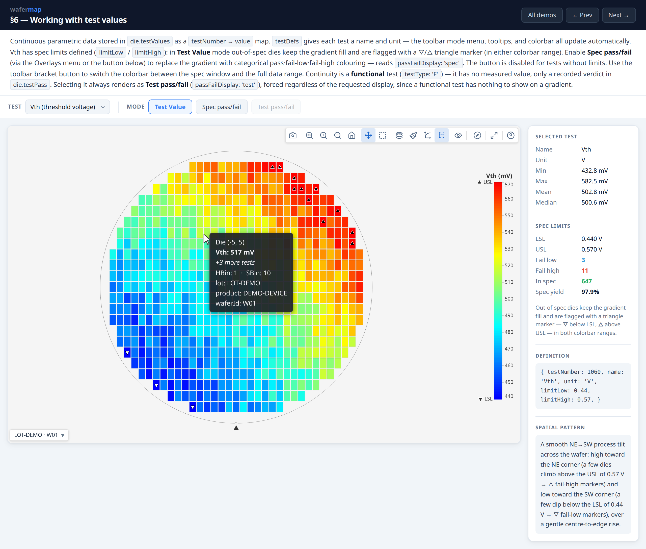
Task: Click the Mean value 502.8 mV
Action: tap(595, 192)
